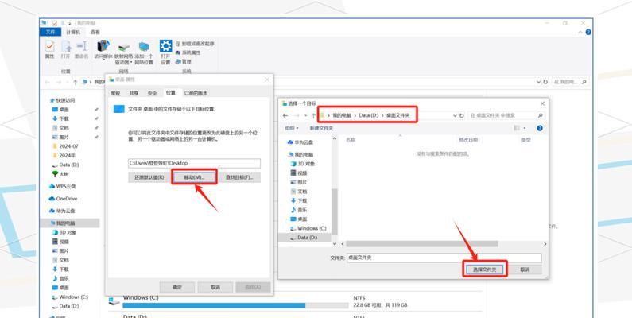Click 新建文件夹 in folder picker
Image resolution: width=632 pixels, height=318 pixels.
click(x=321, y=128)
